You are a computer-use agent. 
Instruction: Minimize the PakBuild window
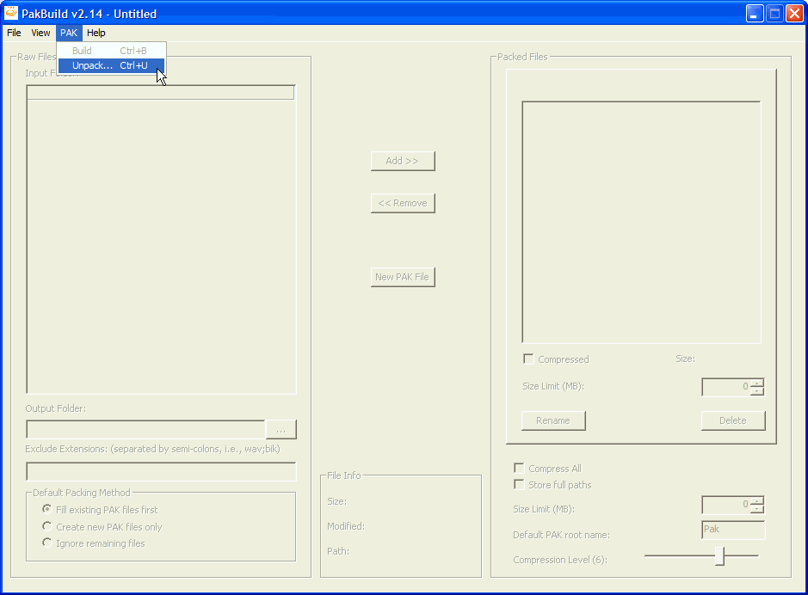[755, 14]
